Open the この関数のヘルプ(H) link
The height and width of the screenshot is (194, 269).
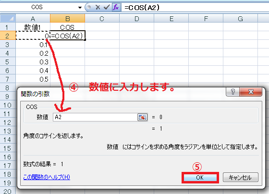47,177
